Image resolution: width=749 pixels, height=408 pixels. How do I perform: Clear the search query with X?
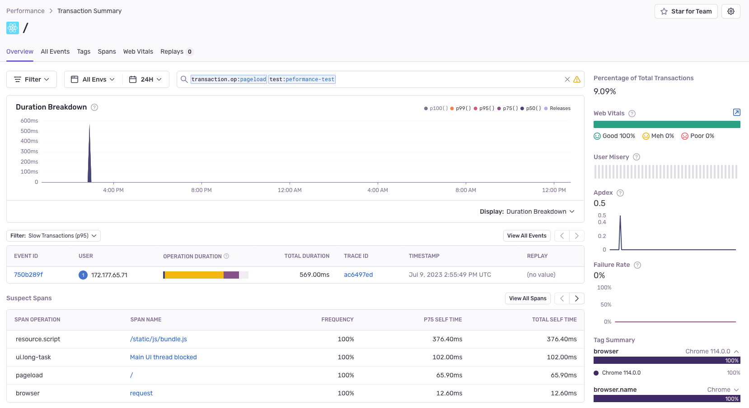(x=567, y=79)
